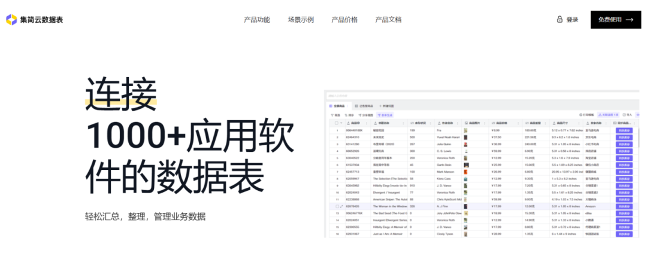Click the lock icon beside 登录
The width and height of the screenshot is (647, 256).
point(560,19)
